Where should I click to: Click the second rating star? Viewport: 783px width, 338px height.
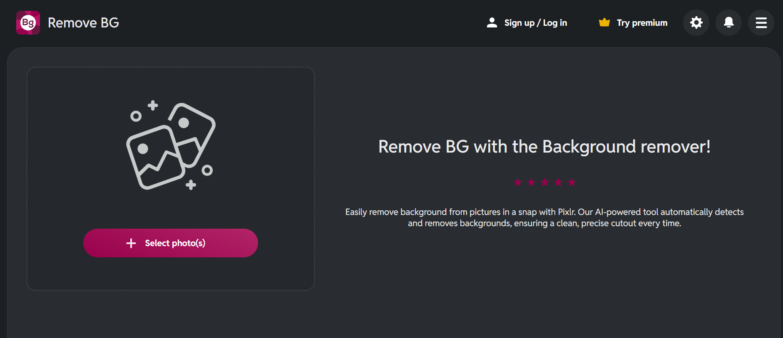[531, 182]
